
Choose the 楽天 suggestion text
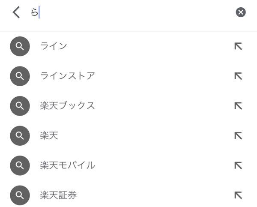49,136
